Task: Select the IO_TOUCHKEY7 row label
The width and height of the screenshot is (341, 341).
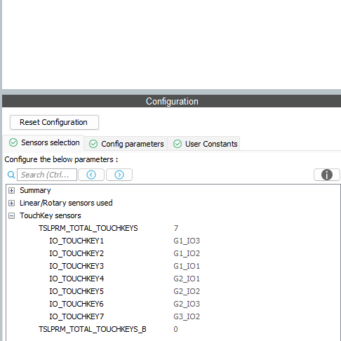Action: click(76, 316)
